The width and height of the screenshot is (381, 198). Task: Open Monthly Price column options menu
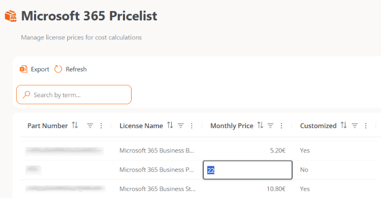[281, 126]
